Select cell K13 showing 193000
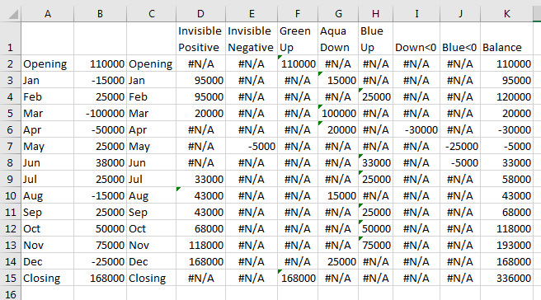This screenshot has width=541, height=300. click(x=506, y=245)
